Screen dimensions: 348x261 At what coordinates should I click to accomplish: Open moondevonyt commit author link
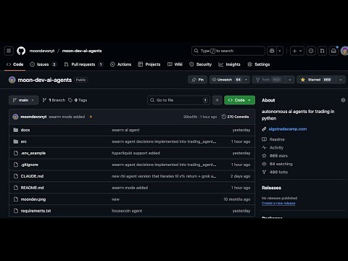(33, 117)
